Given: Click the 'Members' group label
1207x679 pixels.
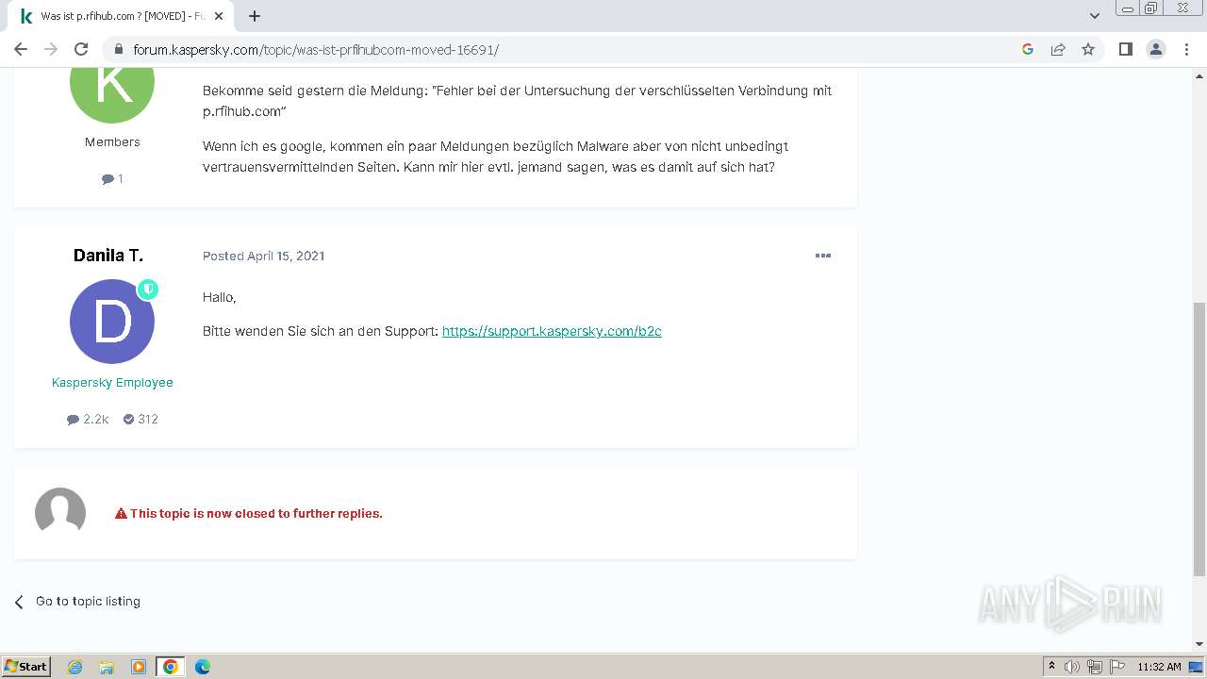Looking at the screenshot, I should (x=112, y=141).
